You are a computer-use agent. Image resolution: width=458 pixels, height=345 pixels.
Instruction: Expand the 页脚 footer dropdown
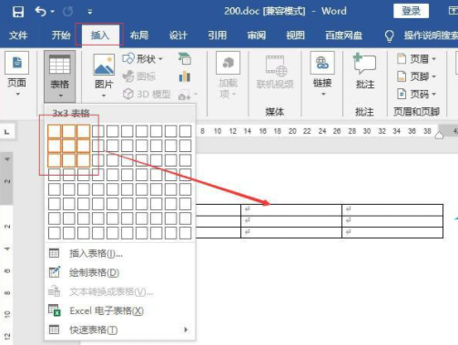[x=434, y=76]
